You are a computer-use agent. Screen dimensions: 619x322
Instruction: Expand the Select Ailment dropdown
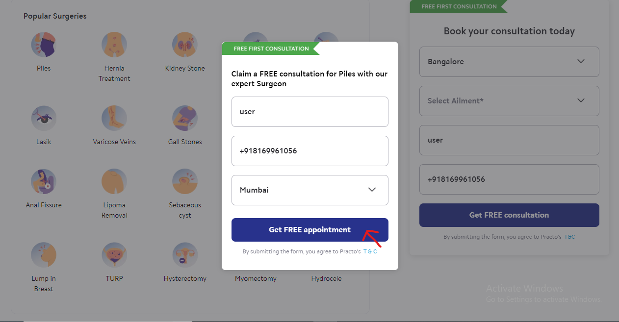[509, 101]
